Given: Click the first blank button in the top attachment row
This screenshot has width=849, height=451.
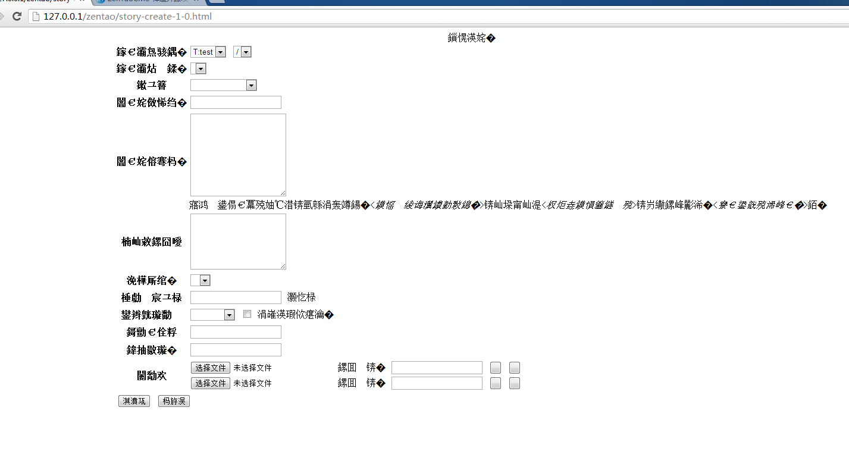Looking at the screenshot, I should [496, 368].
